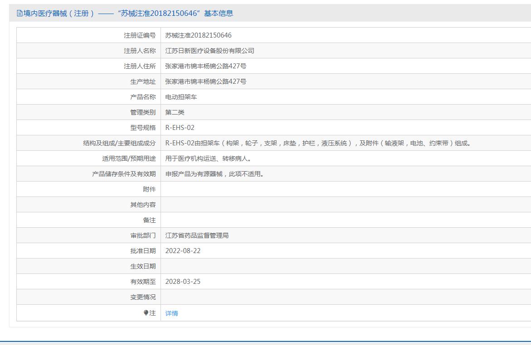531x345 pixels.
Task: Click the label 变更情况
Action: pyautogui.click(x=143, y=297)
